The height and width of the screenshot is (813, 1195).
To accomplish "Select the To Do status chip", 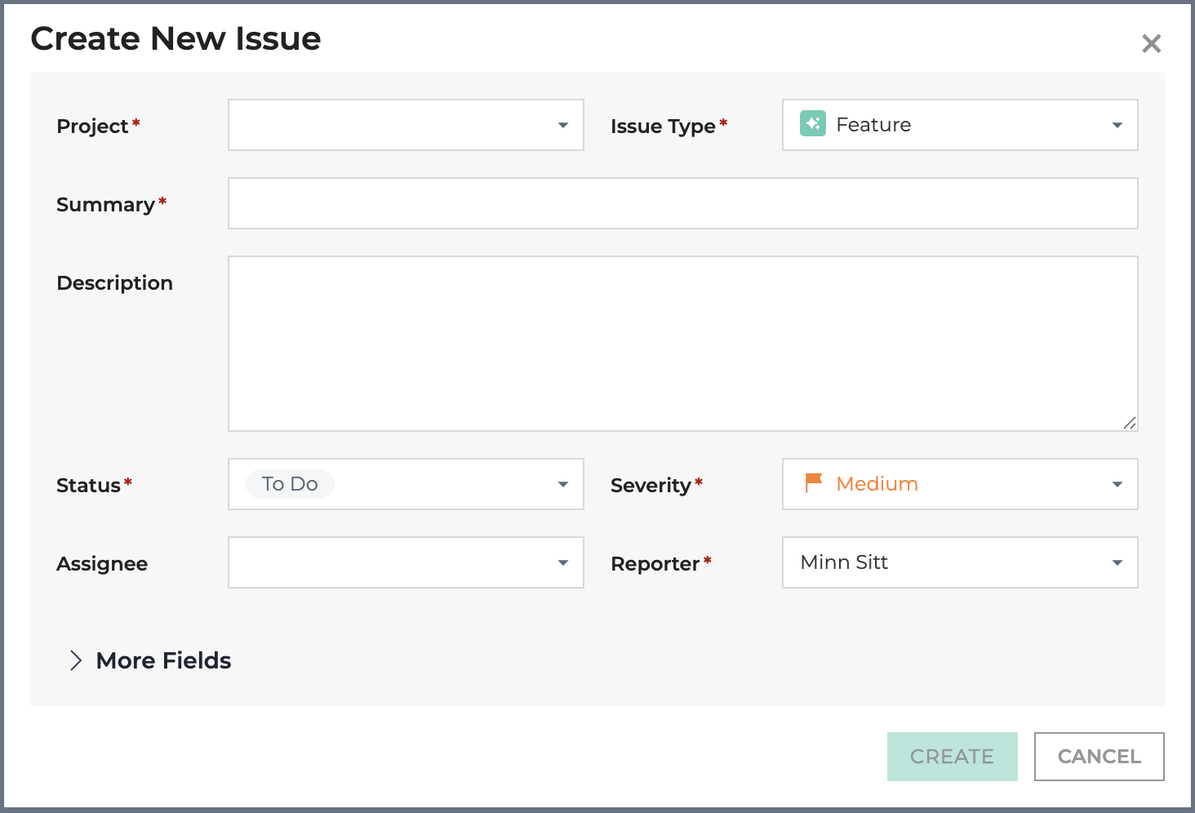I will click(x=290, y=484).
